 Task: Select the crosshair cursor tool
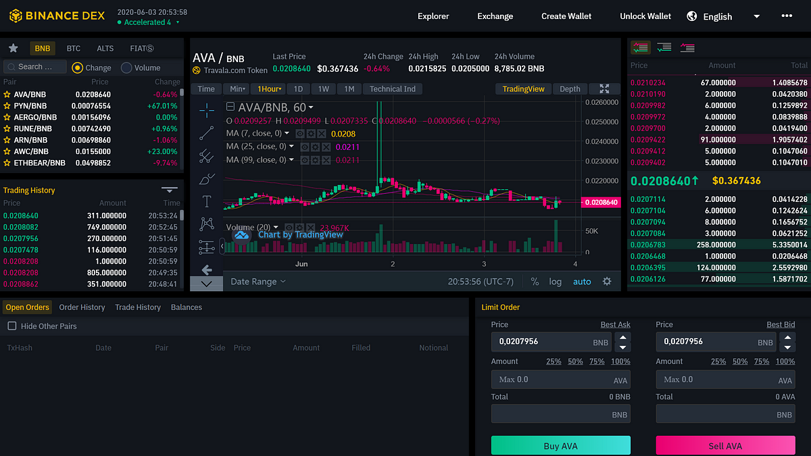(x=207, y=109)
